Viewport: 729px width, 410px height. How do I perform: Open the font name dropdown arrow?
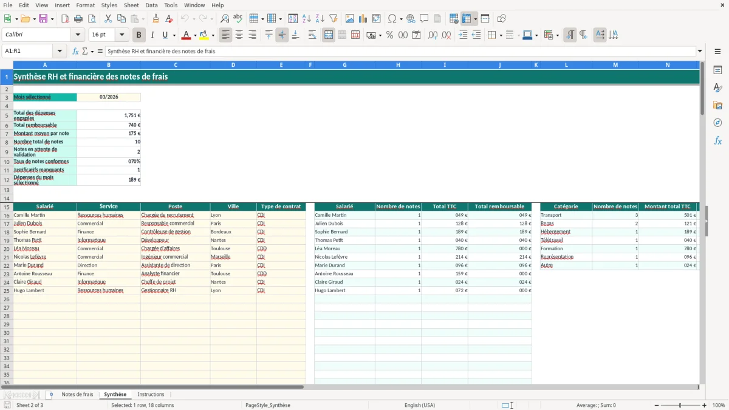click(x=78, y=35)
